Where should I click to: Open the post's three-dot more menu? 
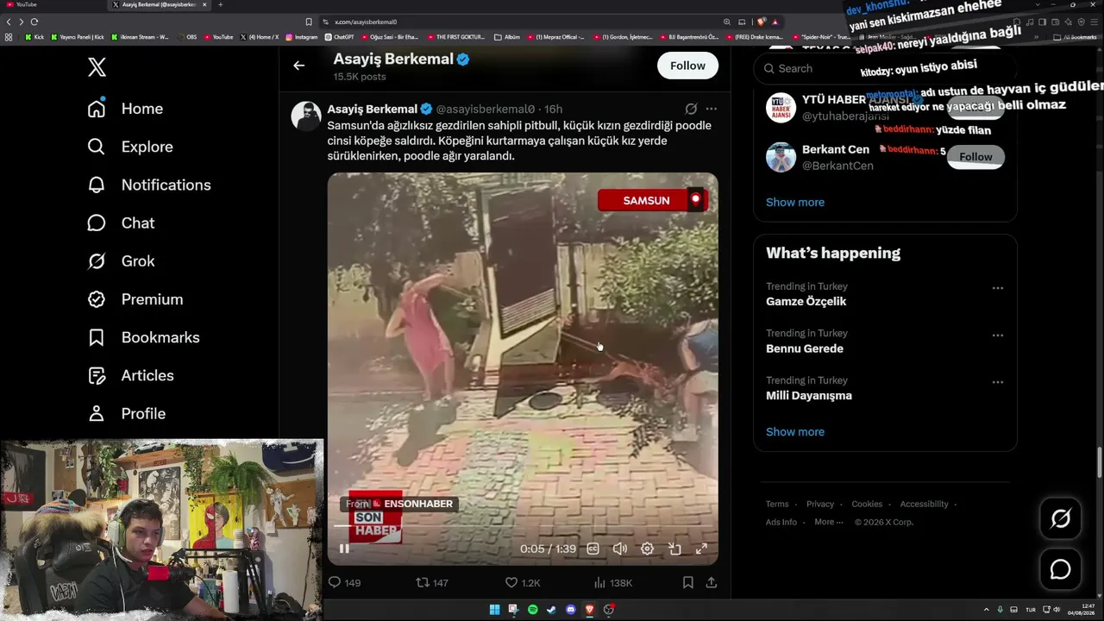click(x=711, y=109)
